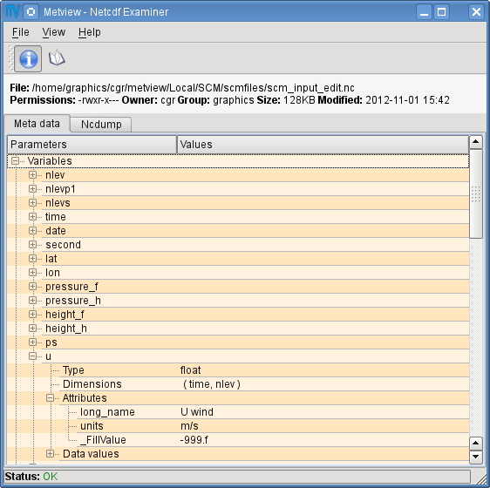Click the Values column header
The image size is (490, 488).
click(x=323, y=145)
